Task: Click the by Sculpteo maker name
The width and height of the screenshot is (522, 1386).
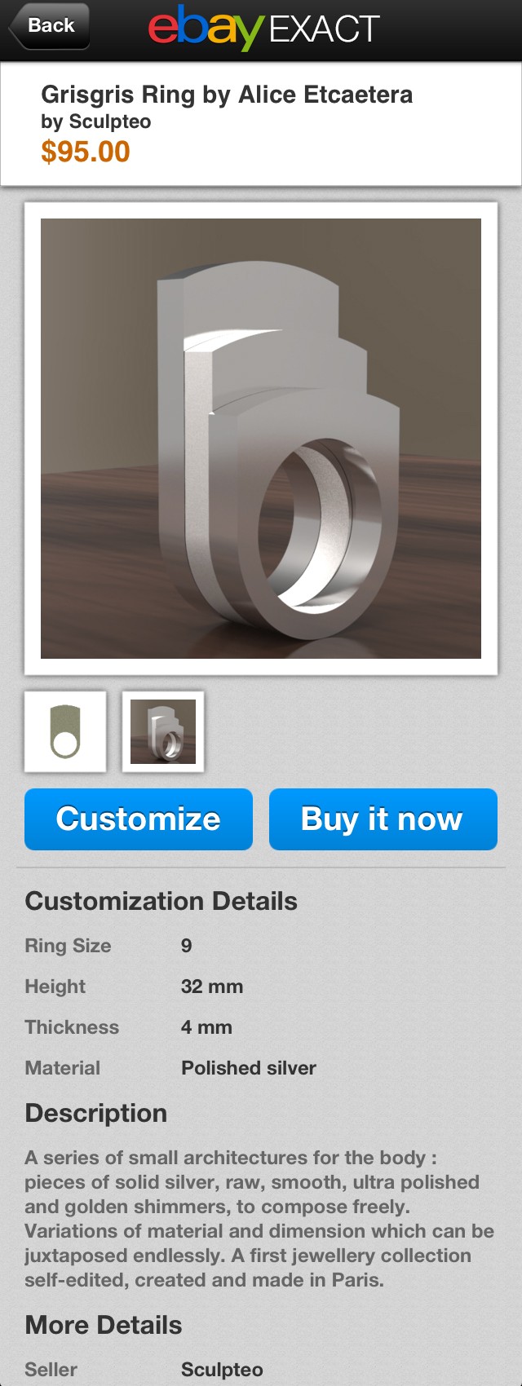Action: coord(96,122)
